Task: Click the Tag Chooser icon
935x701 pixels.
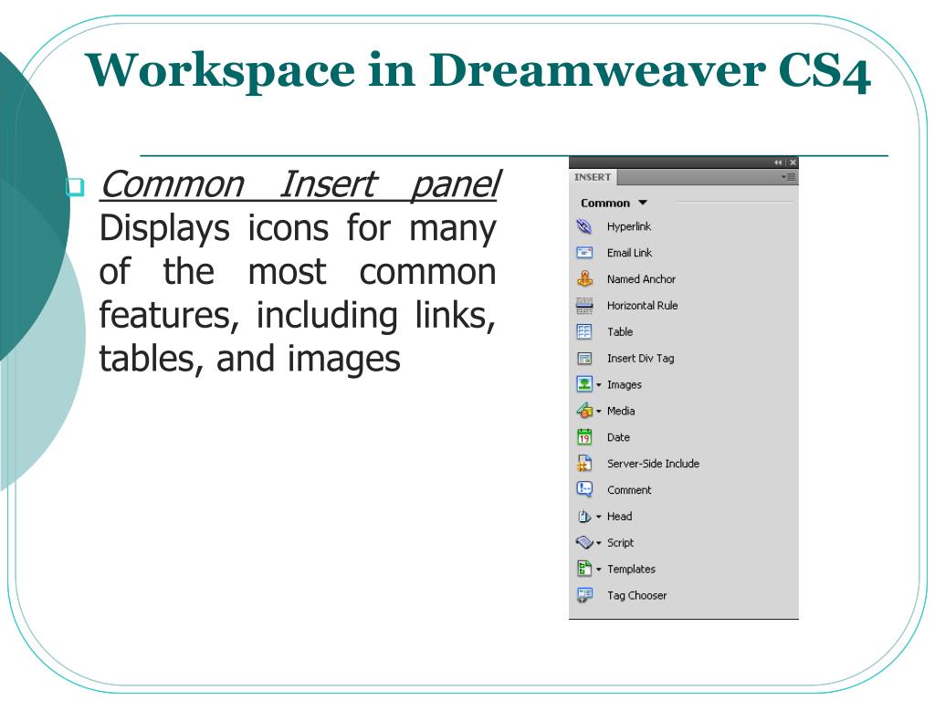Action: pyautogui.click(x=584, y=595)
